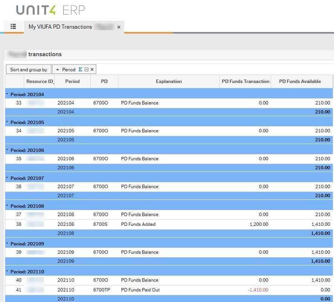Viewport: 334px width, 302px height.
Task: Collapse the Period: 202110 group
Action: pyautogui.click(x=8, y=271)
